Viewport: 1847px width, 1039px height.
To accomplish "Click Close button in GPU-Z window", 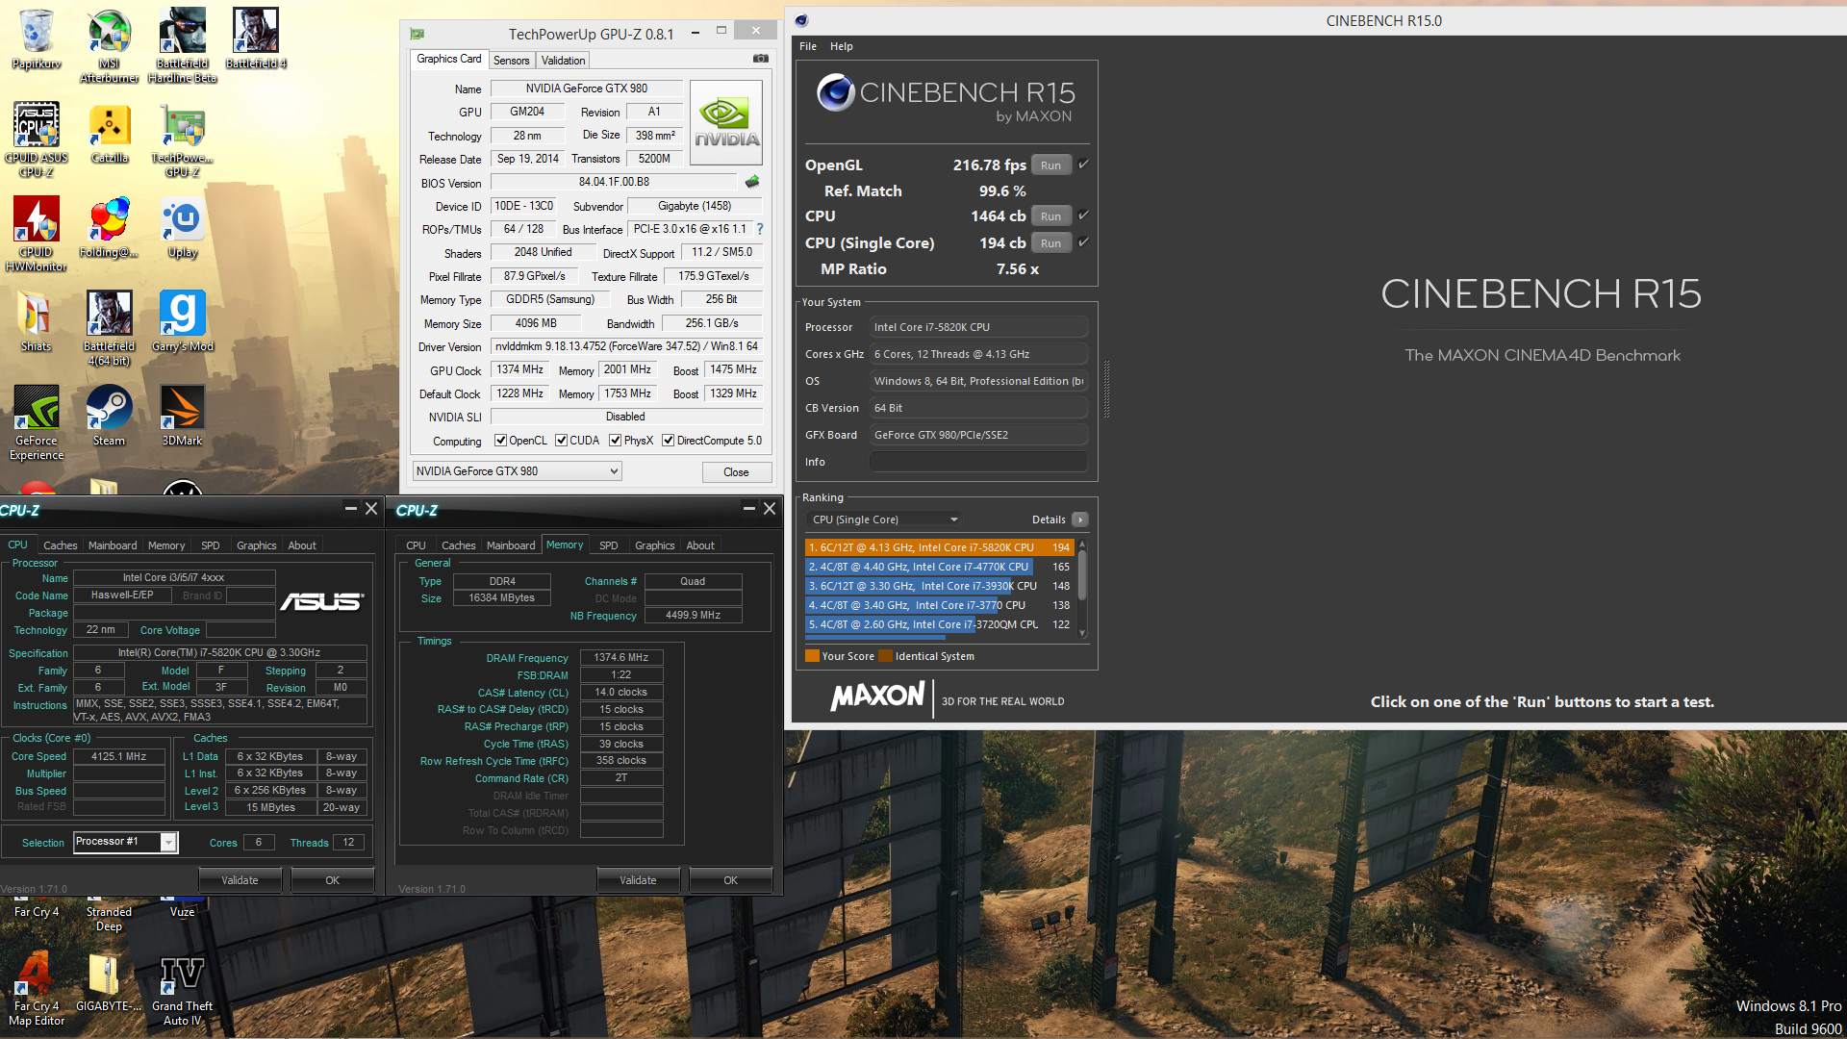I will [736, 472].
